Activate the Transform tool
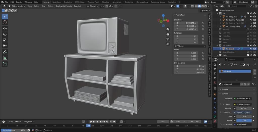The image size is (258, 132). [x=5, y=46]
